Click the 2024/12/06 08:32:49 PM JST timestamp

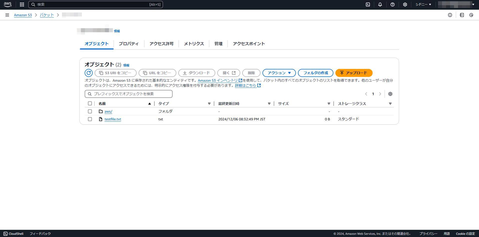click(x=242, y=119)
